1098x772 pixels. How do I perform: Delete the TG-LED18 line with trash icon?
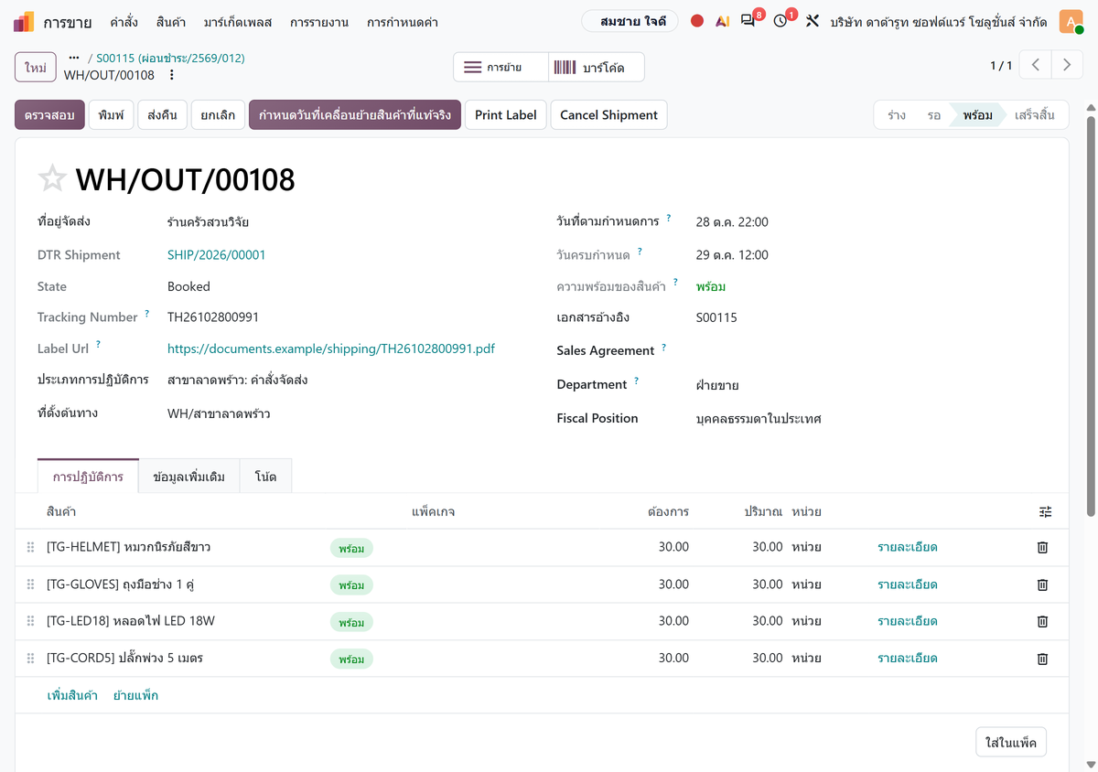pyautogui.click(x=1042, y=621)
